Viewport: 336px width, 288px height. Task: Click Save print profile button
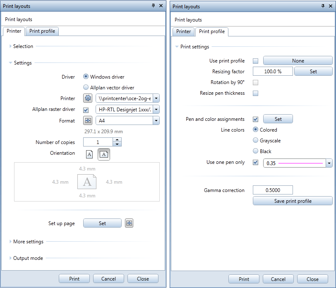tap(293, 201)
